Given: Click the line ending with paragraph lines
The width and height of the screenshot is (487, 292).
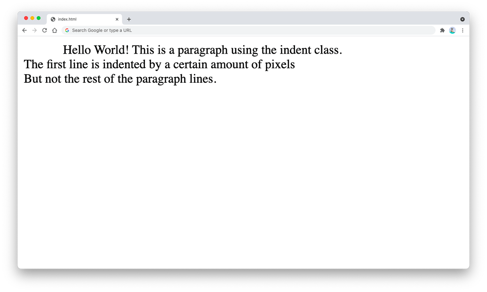Looking at the screenshot, I should tap(120, 79).
